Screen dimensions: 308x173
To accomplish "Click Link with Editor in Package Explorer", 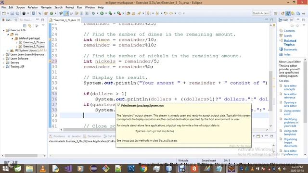I will point(30,25).
